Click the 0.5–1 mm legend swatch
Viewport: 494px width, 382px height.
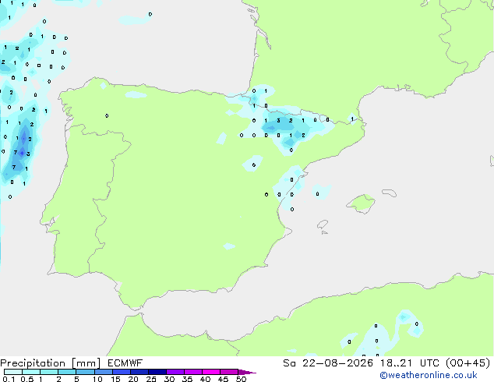pos(31,372)
